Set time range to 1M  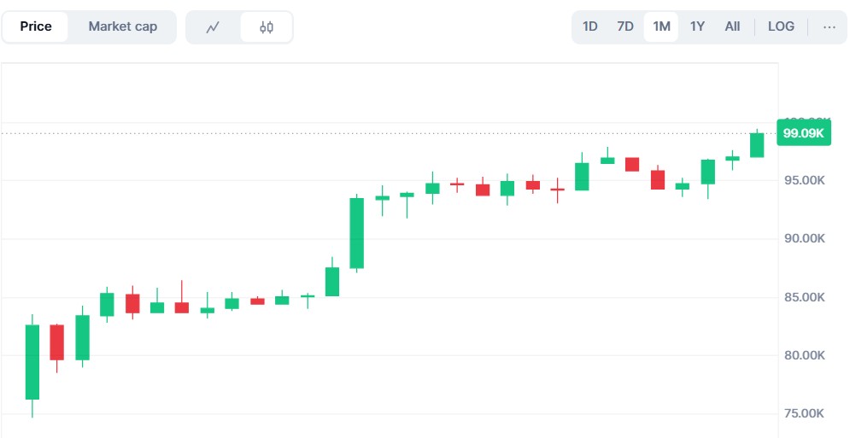pyautogui.click(x=661, y=26)
